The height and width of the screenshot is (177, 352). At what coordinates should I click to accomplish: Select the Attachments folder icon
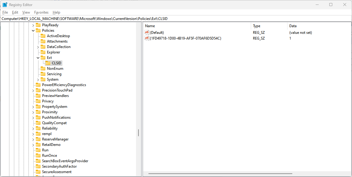pos(43,41)
